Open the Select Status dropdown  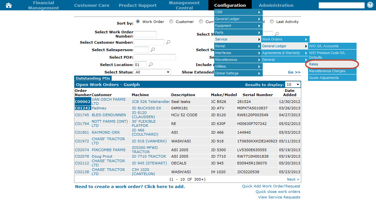click(x=152, y=72)
